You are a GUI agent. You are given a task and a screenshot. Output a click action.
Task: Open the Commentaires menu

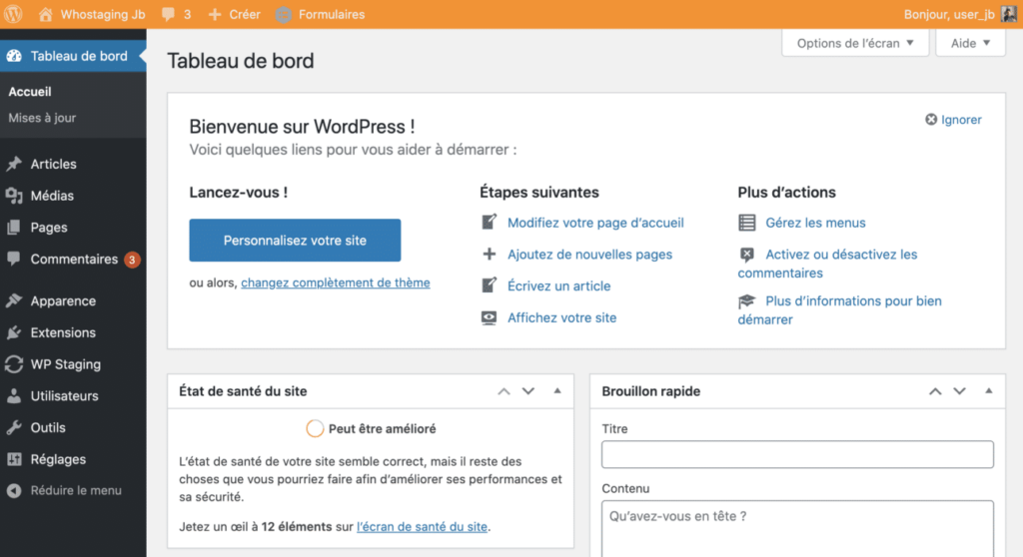(x=73, y=259)
